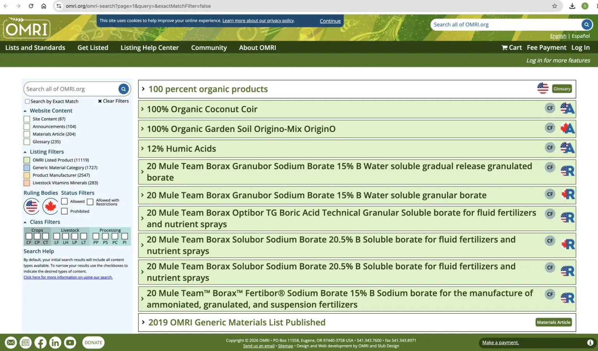
Task: Open the Facebook icon in footer
Action: (x=40, y=342)
